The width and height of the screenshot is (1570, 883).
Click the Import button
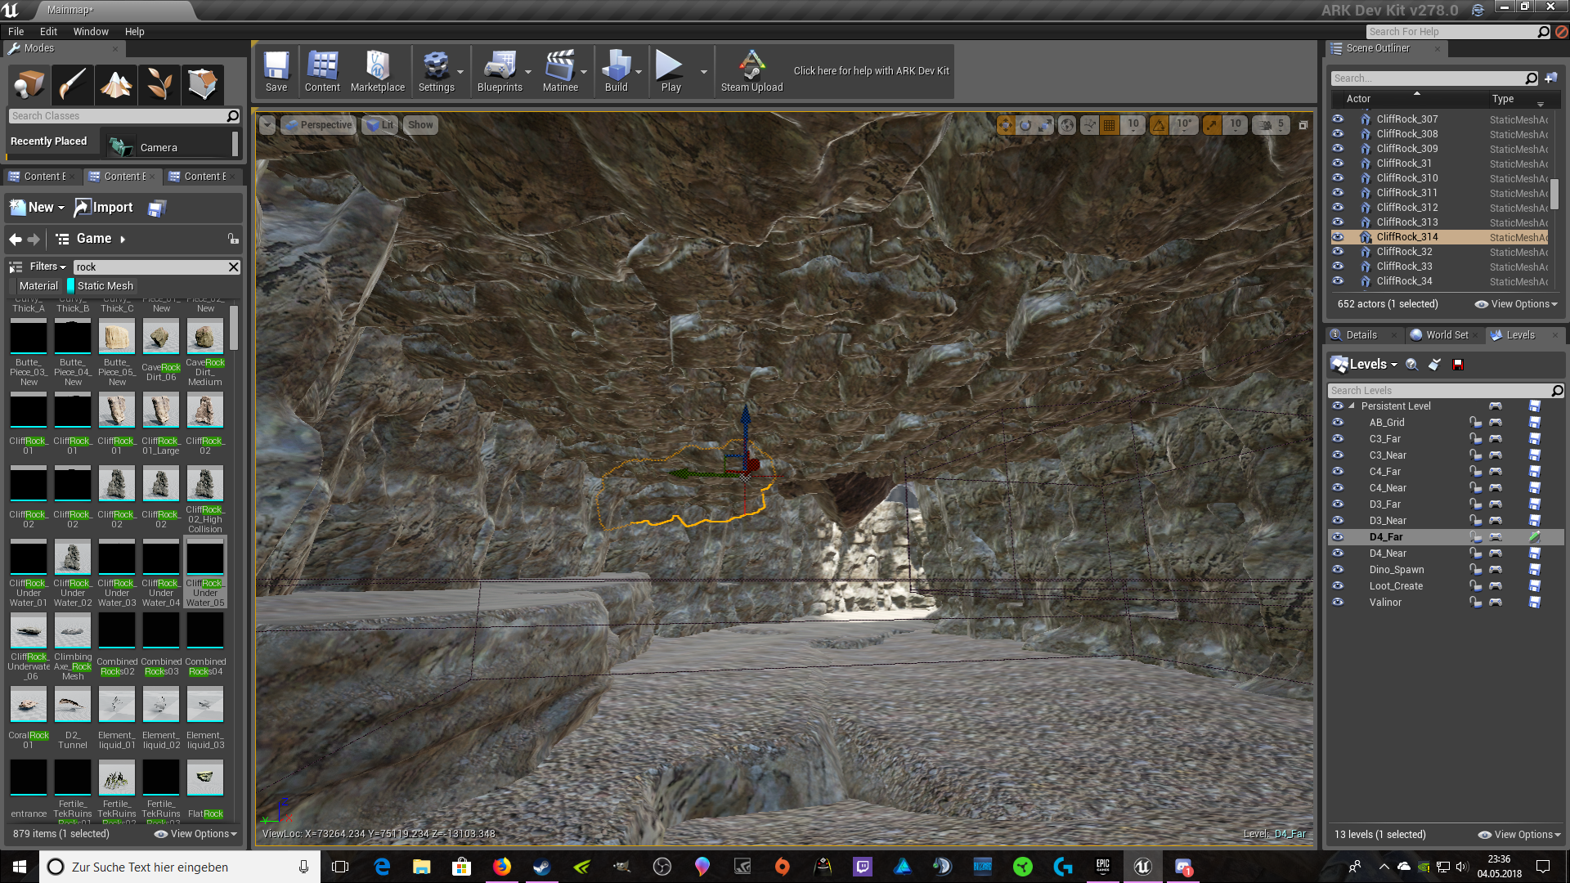(104, 208)
